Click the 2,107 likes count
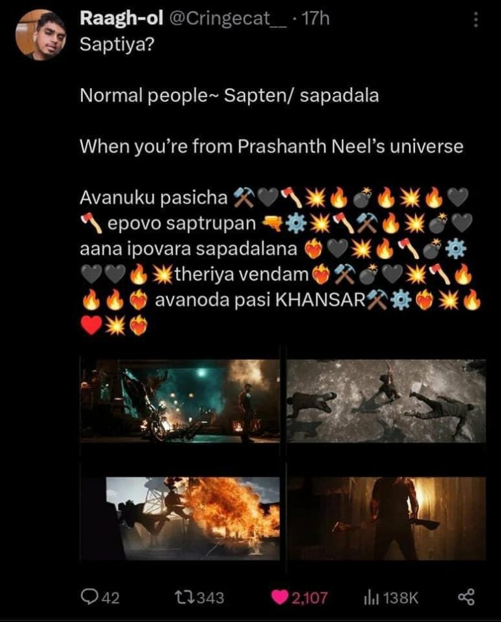The height and width of the screenshot is (622, 501). pos(310,598)
